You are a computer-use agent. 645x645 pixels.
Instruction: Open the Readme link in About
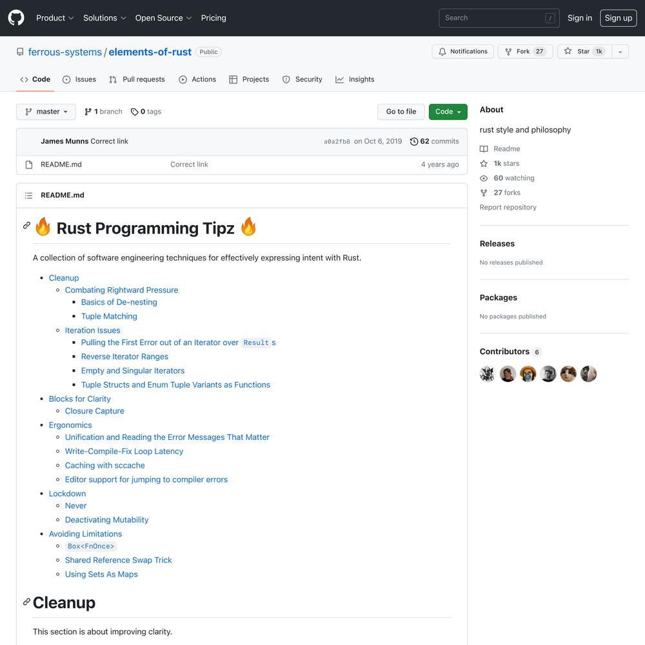pos(501,149)
